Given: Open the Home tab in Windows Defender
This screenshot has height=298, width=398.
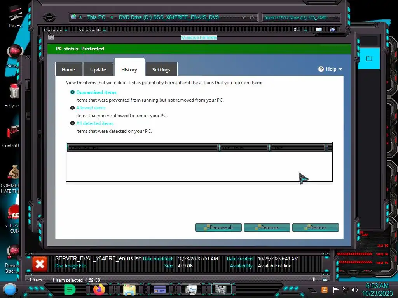Looking at the screenshot, I should (68, 69).
